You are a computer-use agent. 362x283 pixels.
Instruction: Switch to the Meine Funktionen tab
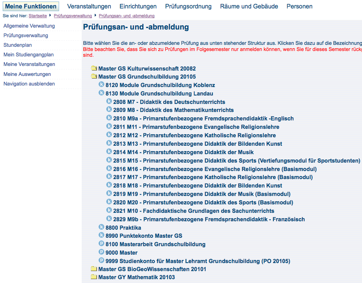31,7
